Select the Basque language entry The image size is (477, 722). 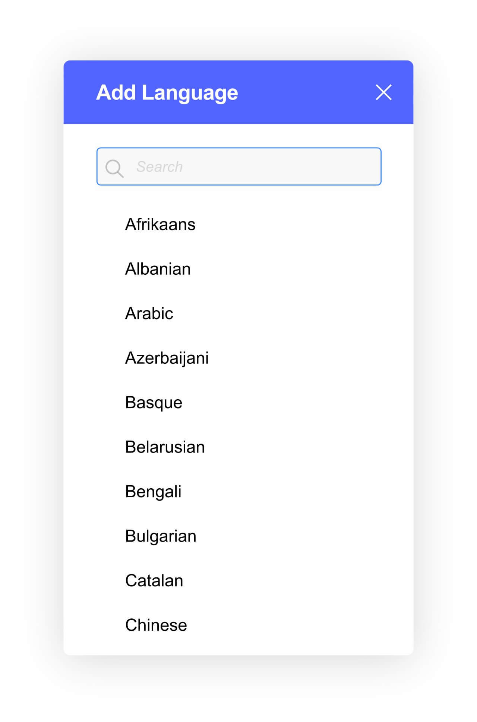pos(154,403)
